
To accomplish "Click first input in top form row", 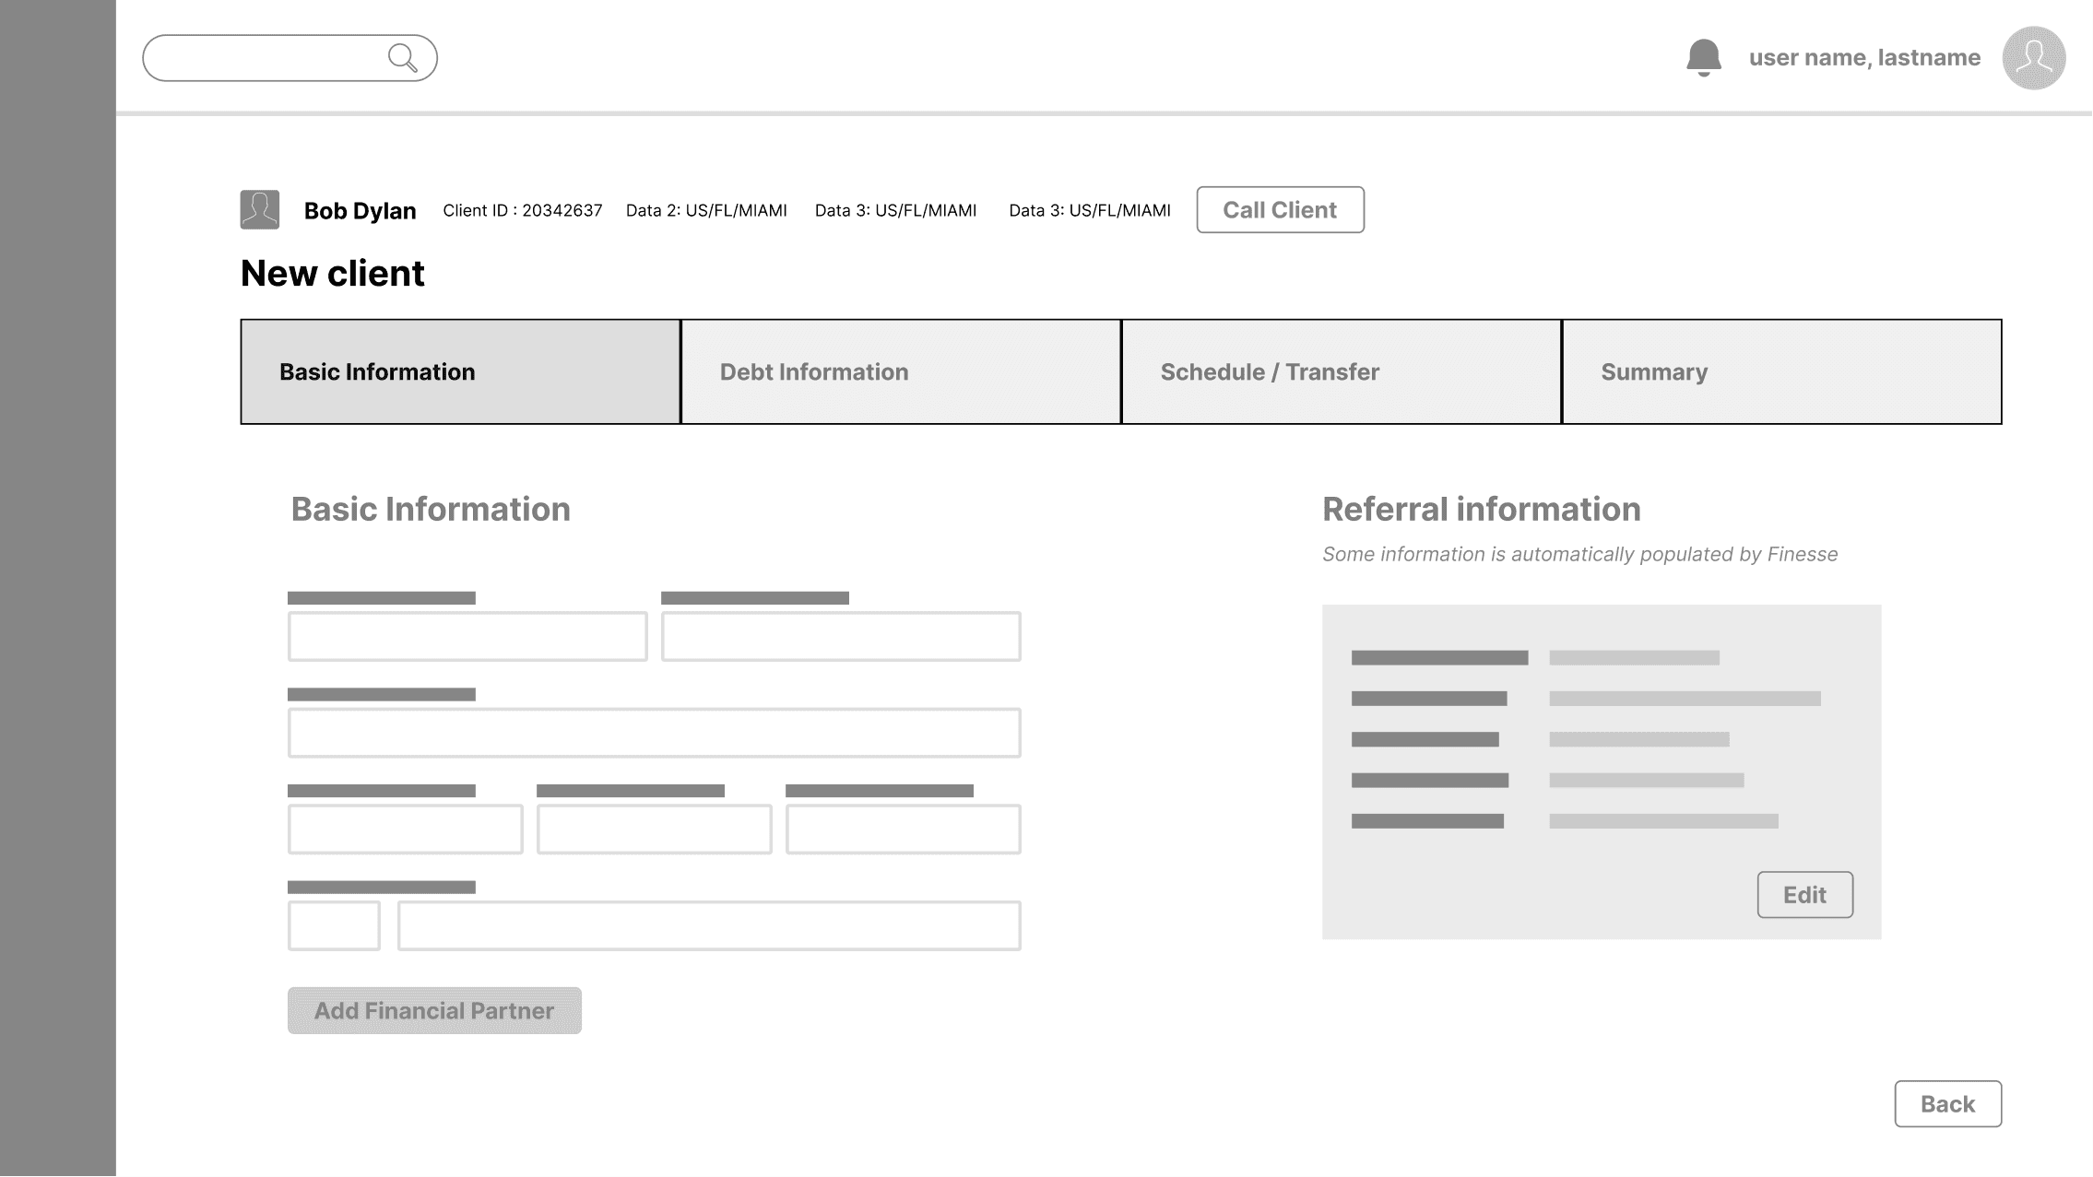I will [467, 637].
